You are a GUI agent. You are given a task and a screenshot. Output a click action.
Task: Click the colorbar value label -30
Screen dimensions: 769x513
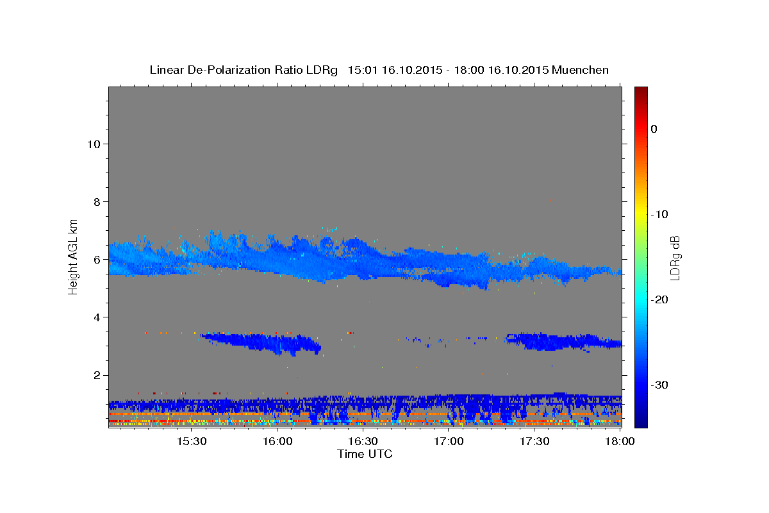coord(659,385)
